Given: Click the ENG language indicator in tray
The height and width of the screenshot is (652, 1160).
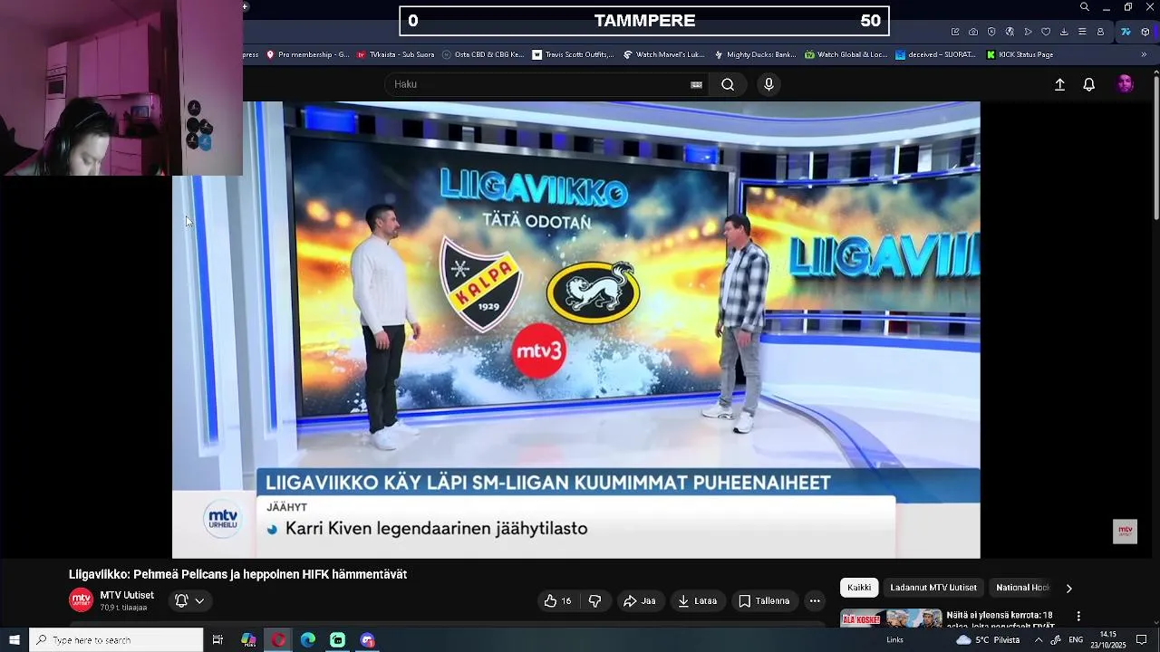Looking at the screenshot, I should click(1076, 640).
